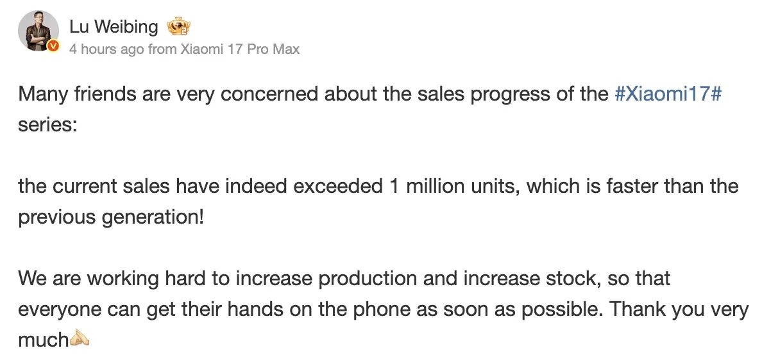Click the hand emoji after 'much'
The height and width of the screenshot is (364, 762).
80,338
